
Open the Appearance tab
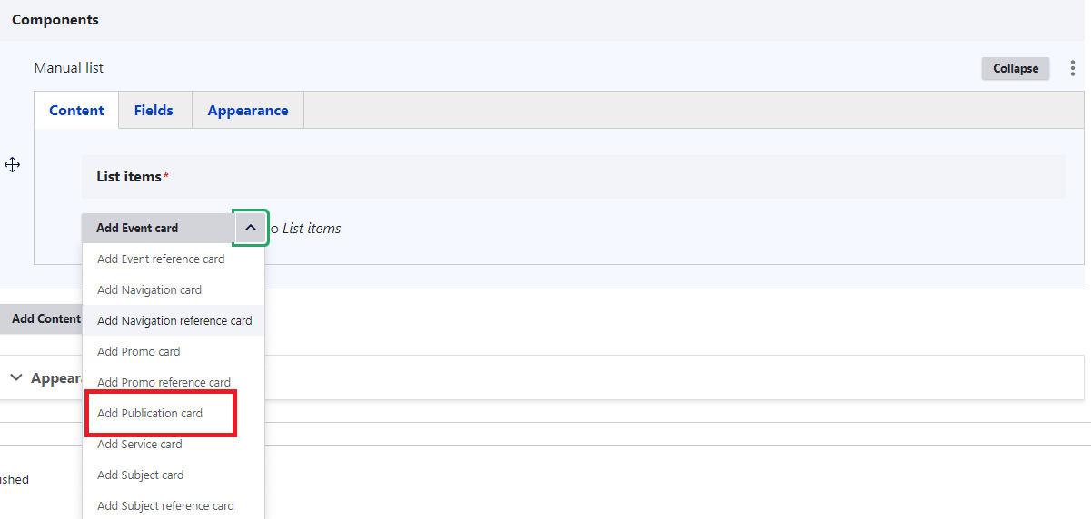(x=247, y=111)
